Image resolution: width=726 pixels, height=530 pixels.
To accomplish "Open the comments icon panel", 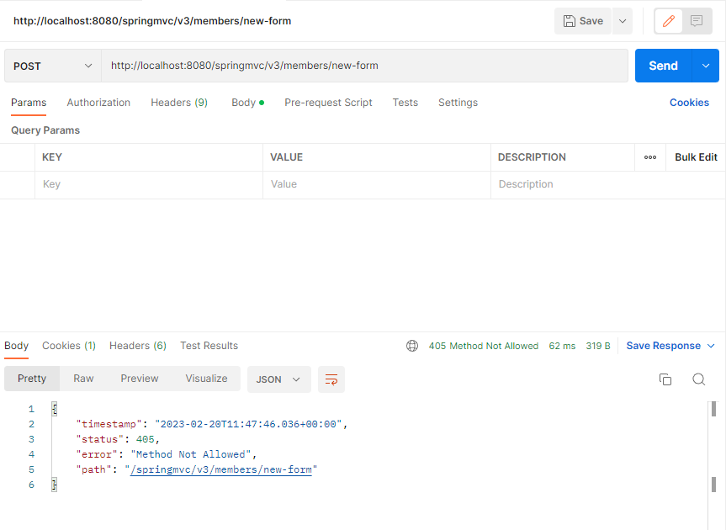I will [x=696, y=21].
